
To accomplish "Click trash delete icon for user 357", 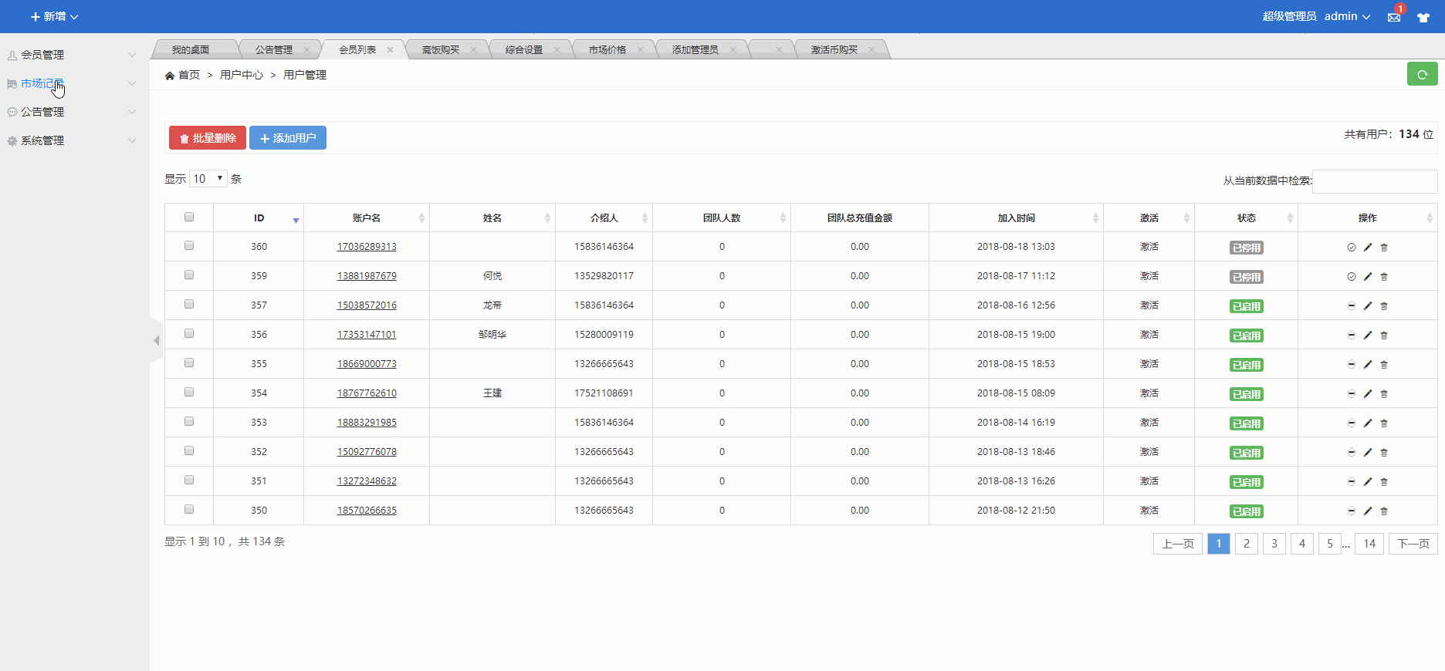I will tap(1384, 306).
